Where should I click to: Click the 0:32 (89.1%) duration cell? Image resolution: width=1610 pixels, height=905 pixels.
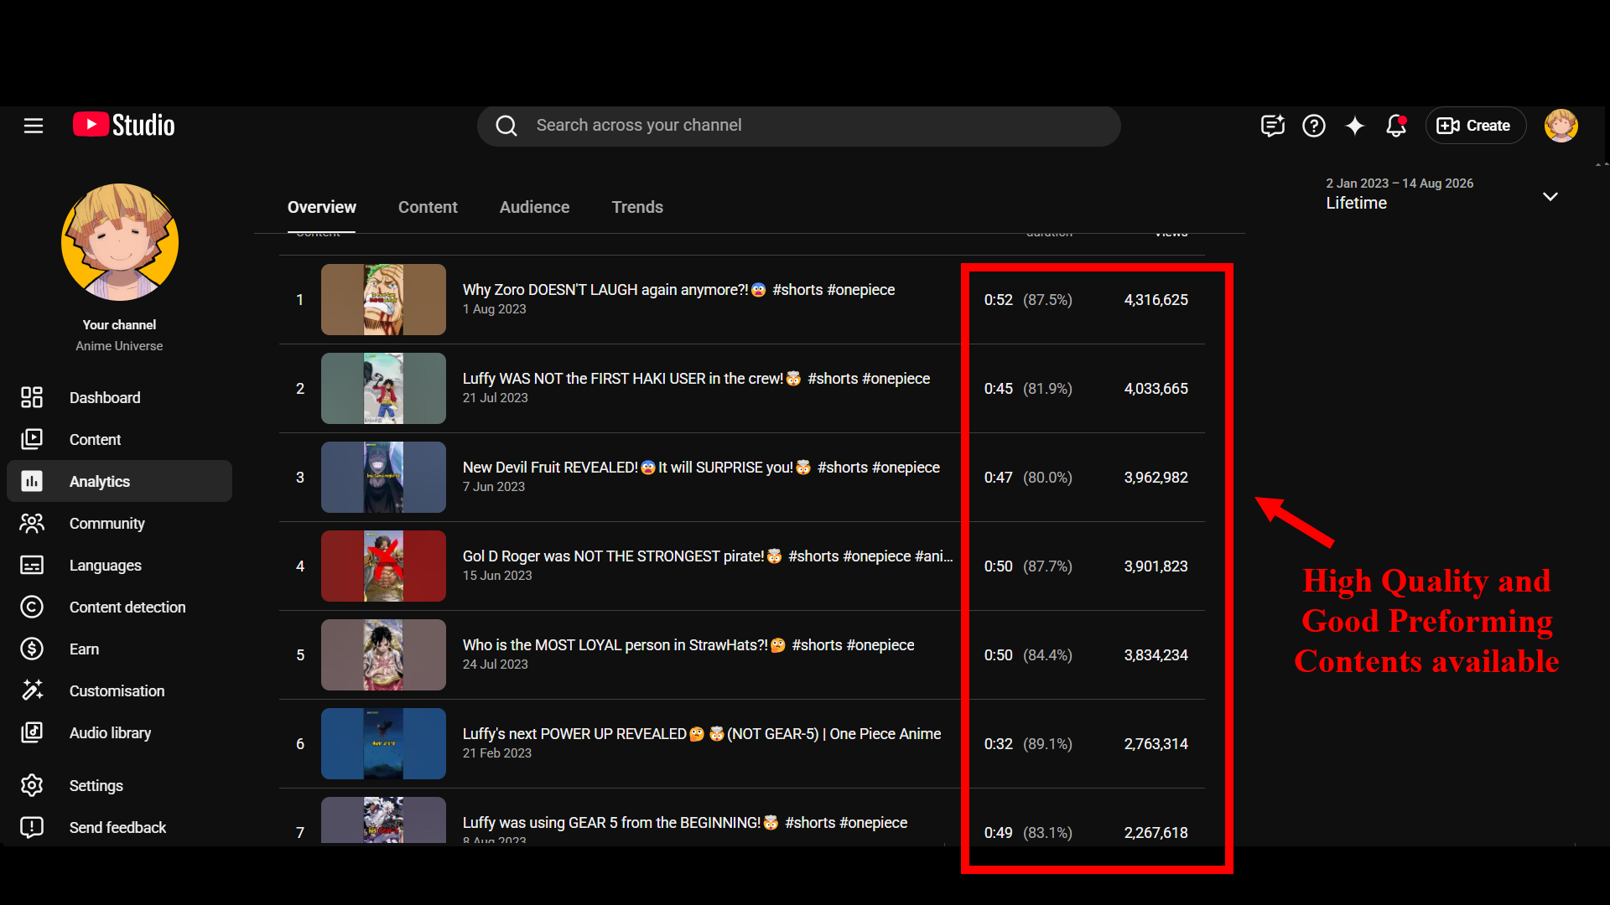point(1028,744)
